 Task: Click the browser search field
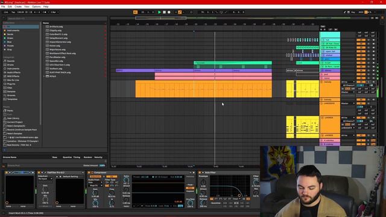[x=57, y=19]
